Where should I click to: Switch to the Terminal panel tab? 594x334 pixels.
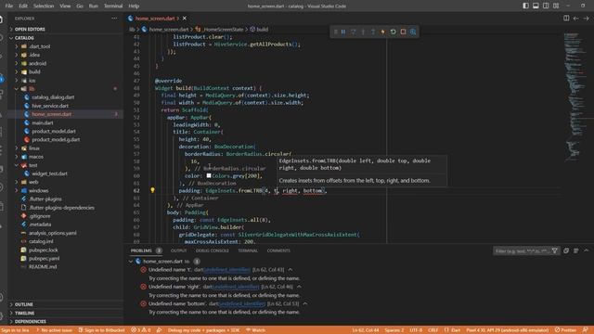[248, 250]
